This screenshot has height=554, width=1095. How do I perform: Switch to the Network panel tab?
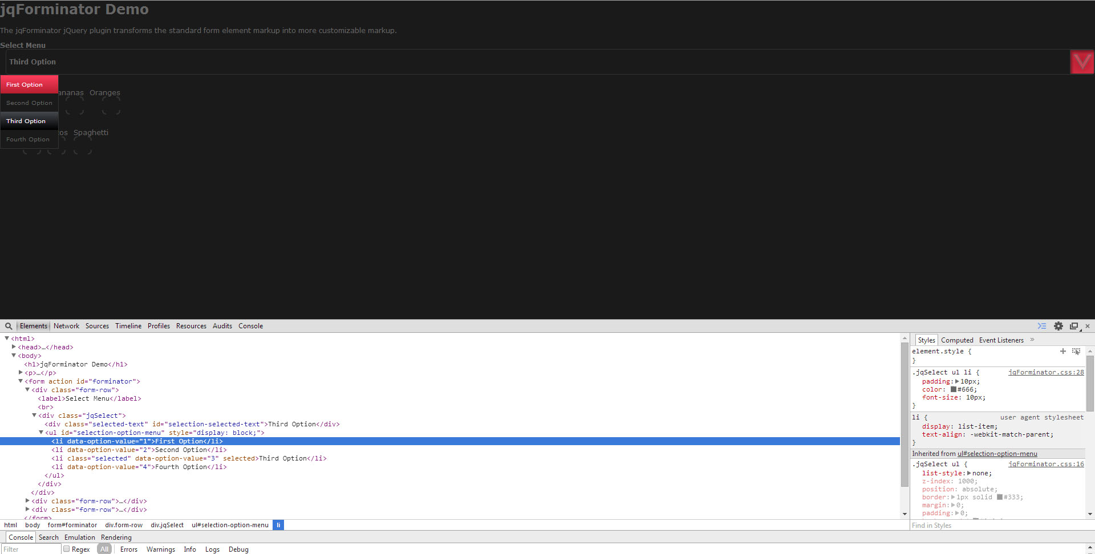click(66, 326)
